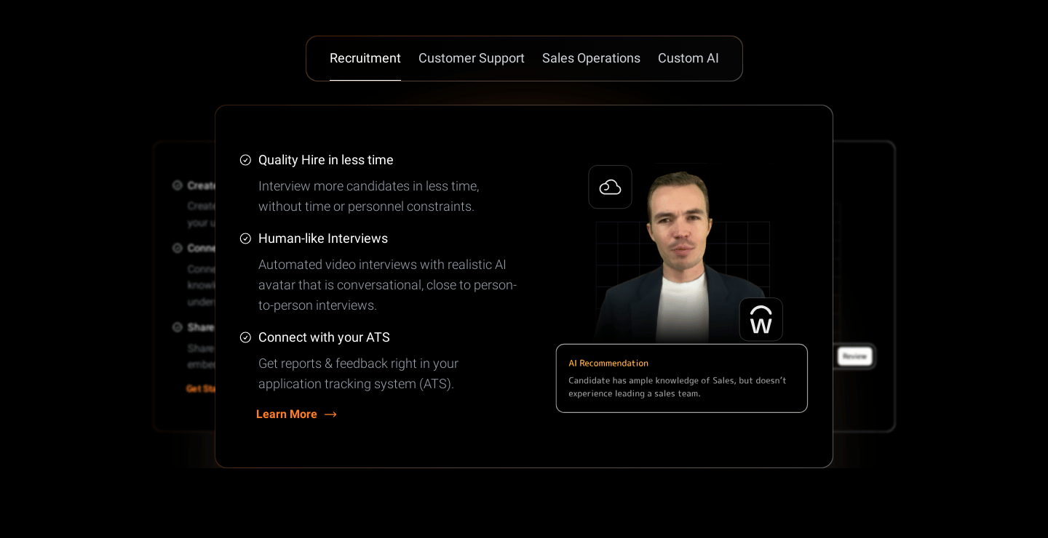Select the Custom AI tab
This screenshot has height=538, width=1048.
688,58
